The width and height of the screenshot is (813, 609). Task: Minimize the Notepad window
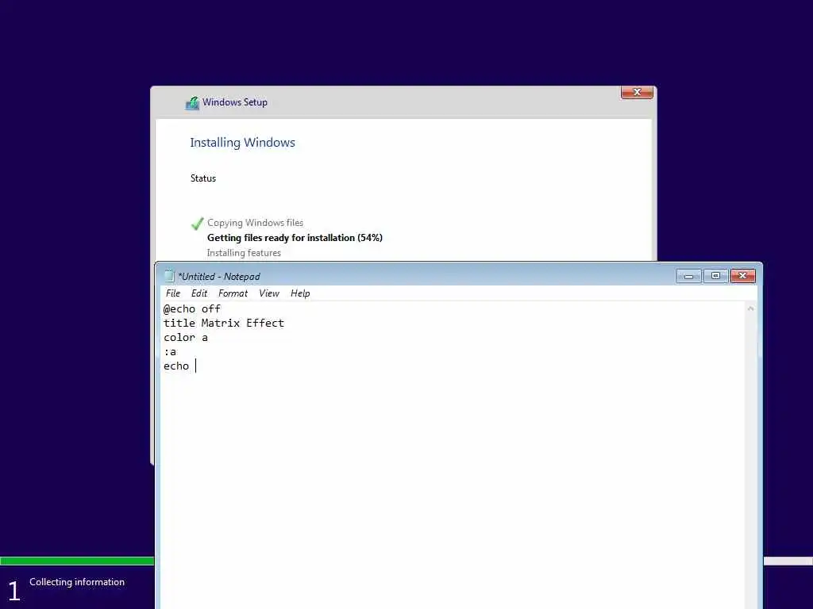coord(688,276)
